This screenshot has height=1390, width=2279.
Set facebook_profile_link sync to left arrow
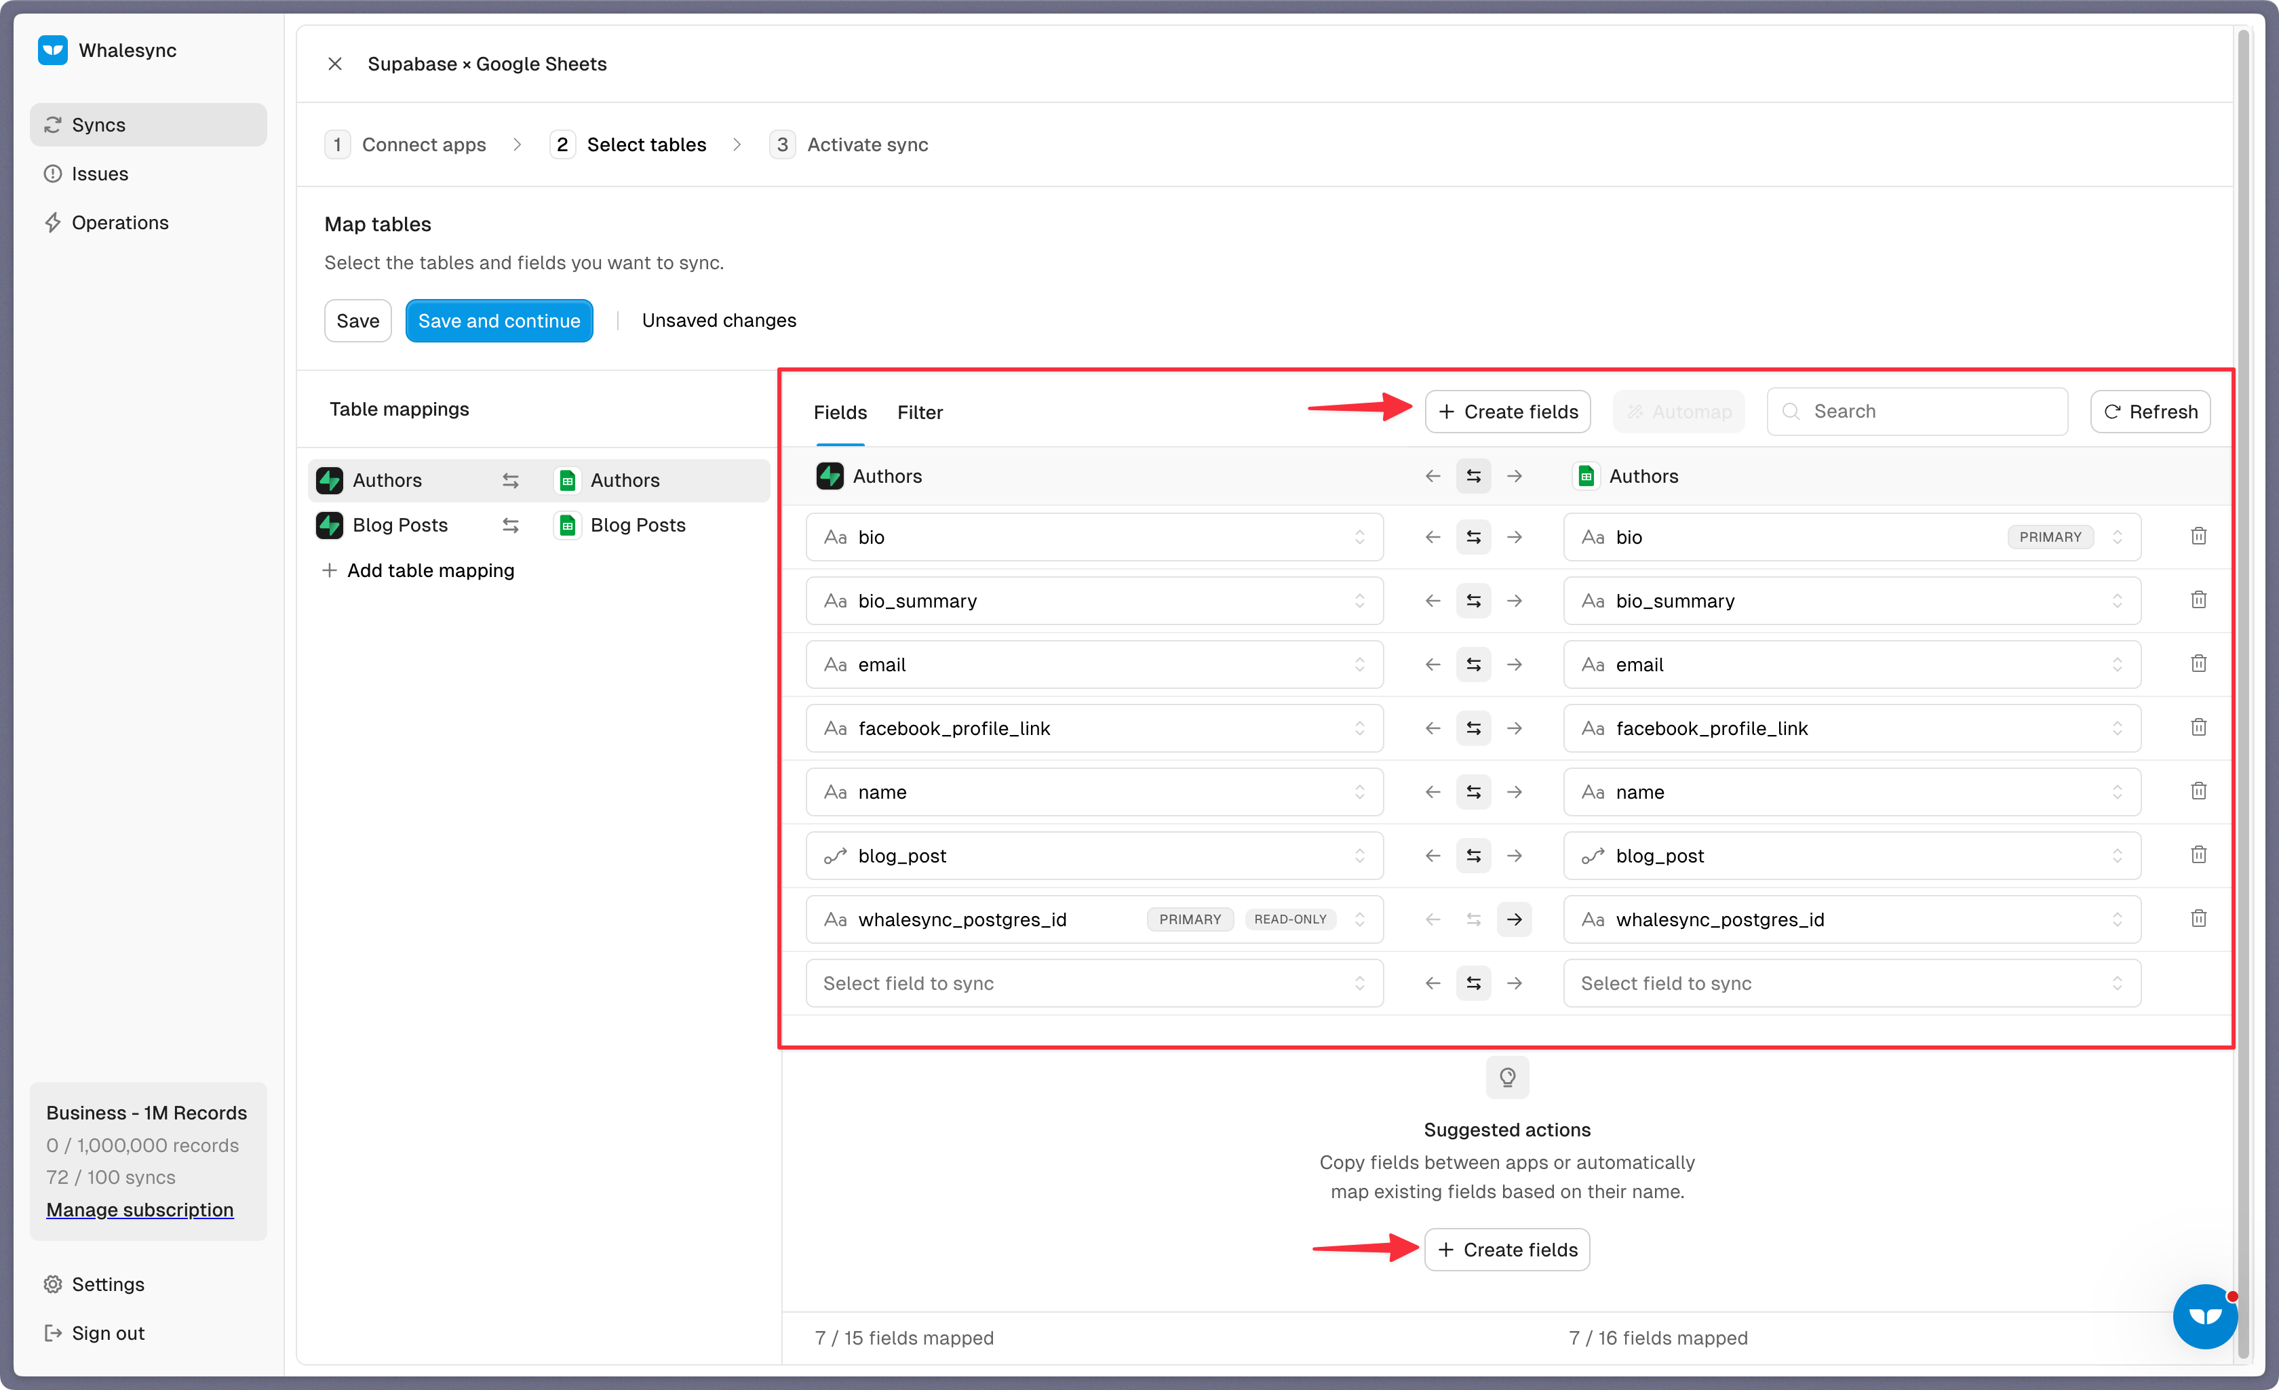pyautogui.click(x=1433, y=729)
